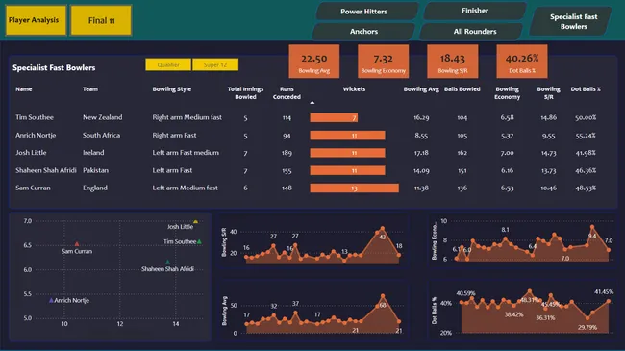The image size is (625, 351).
Task: Click Tim Southee's 6.58 economy value
Action: click(x=507, y=117)
